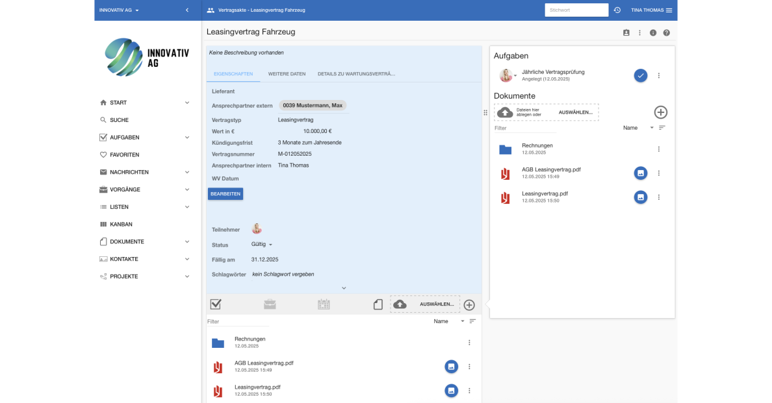This screenshot has width=772, height=403.
Task: Collapse the left sidebar with the arrow
Action: pos(187,10)
